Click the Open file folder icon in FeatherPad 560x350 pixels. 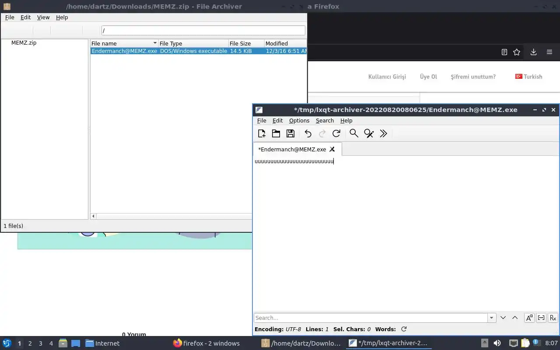coord(276,133)
